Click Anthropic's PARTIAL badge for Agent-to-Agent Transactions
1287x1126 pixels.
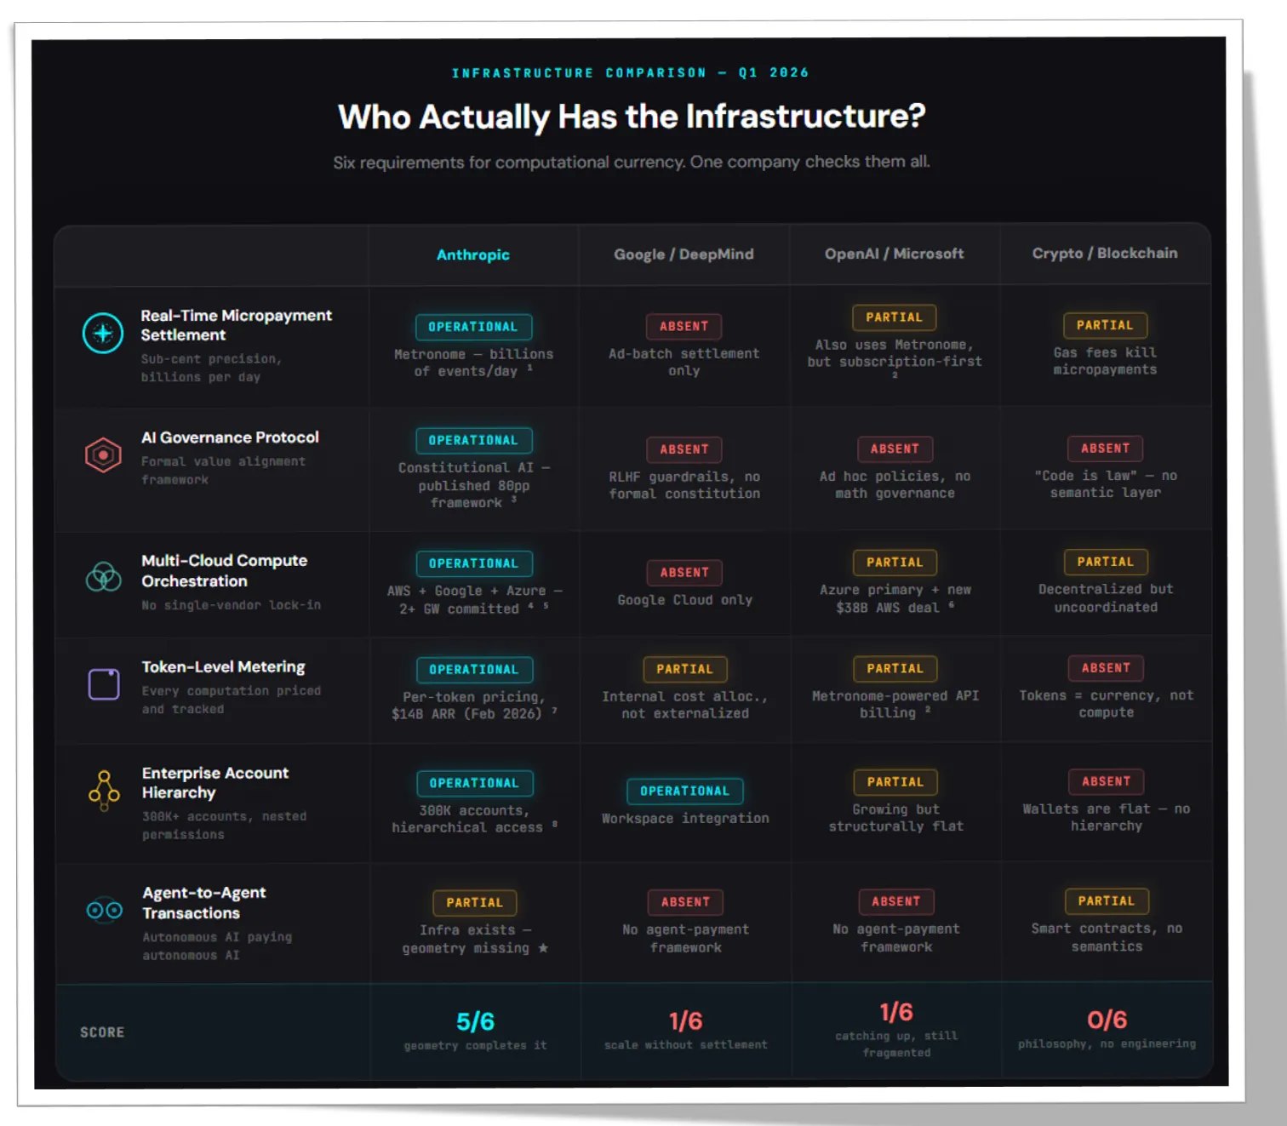475,903
